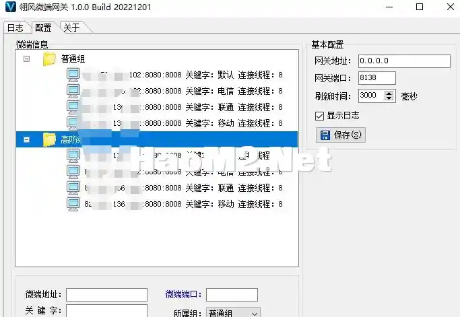Maximize the 翎风微端网关 window
The height and width of the screenshot is (317, 460).
click(x=420, y=7)
